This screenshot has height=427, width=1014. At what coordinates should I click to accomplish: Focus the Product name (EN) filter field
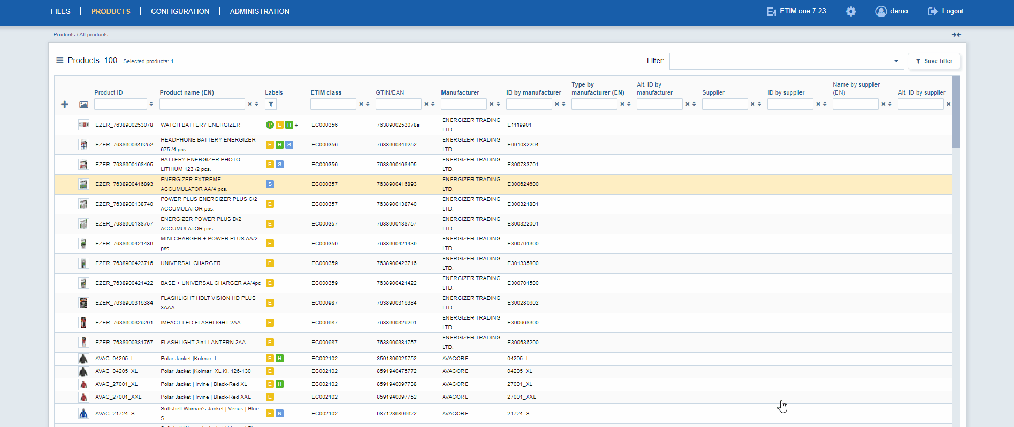(x=202, y=104)
